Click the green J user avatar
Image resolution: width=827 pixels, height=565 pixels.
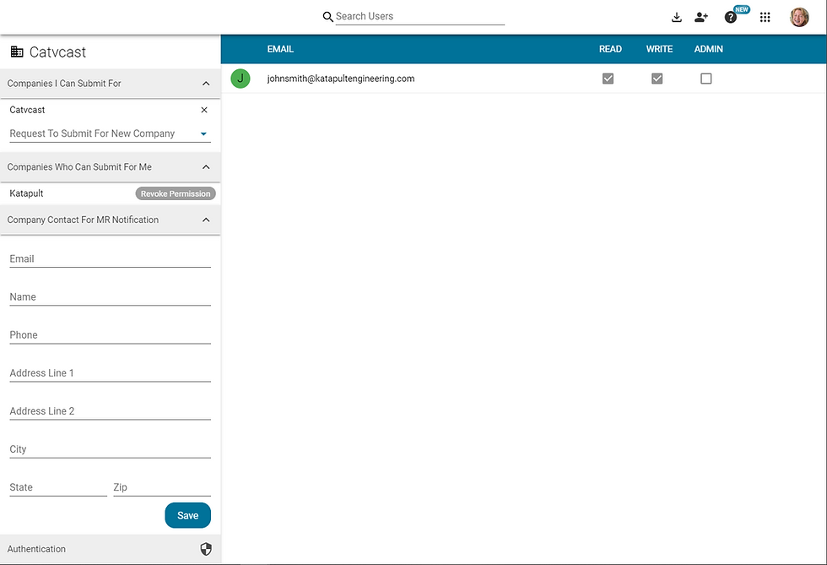click(x=241, y=79)
